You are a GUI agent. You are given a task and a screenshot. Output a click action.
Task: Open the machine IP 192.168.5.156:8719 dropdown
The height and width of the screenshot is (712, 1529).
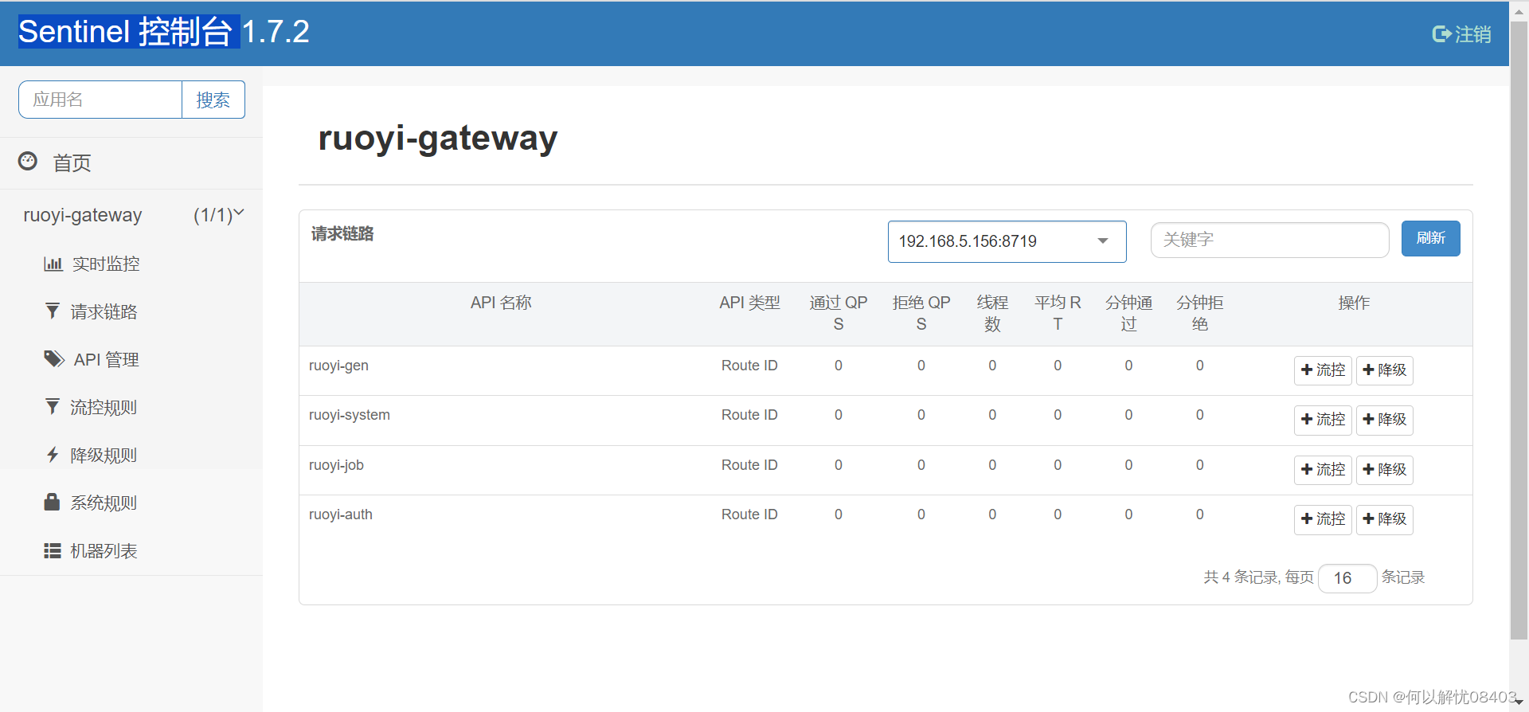(1007, 241)
